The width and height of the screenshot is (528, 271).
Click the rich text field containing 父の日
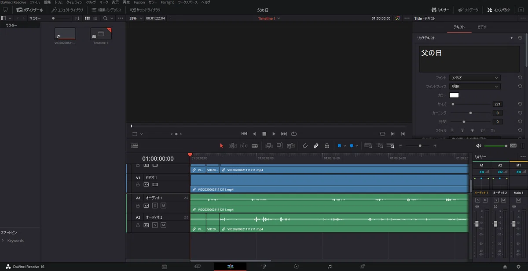click(x=469, y=59)
